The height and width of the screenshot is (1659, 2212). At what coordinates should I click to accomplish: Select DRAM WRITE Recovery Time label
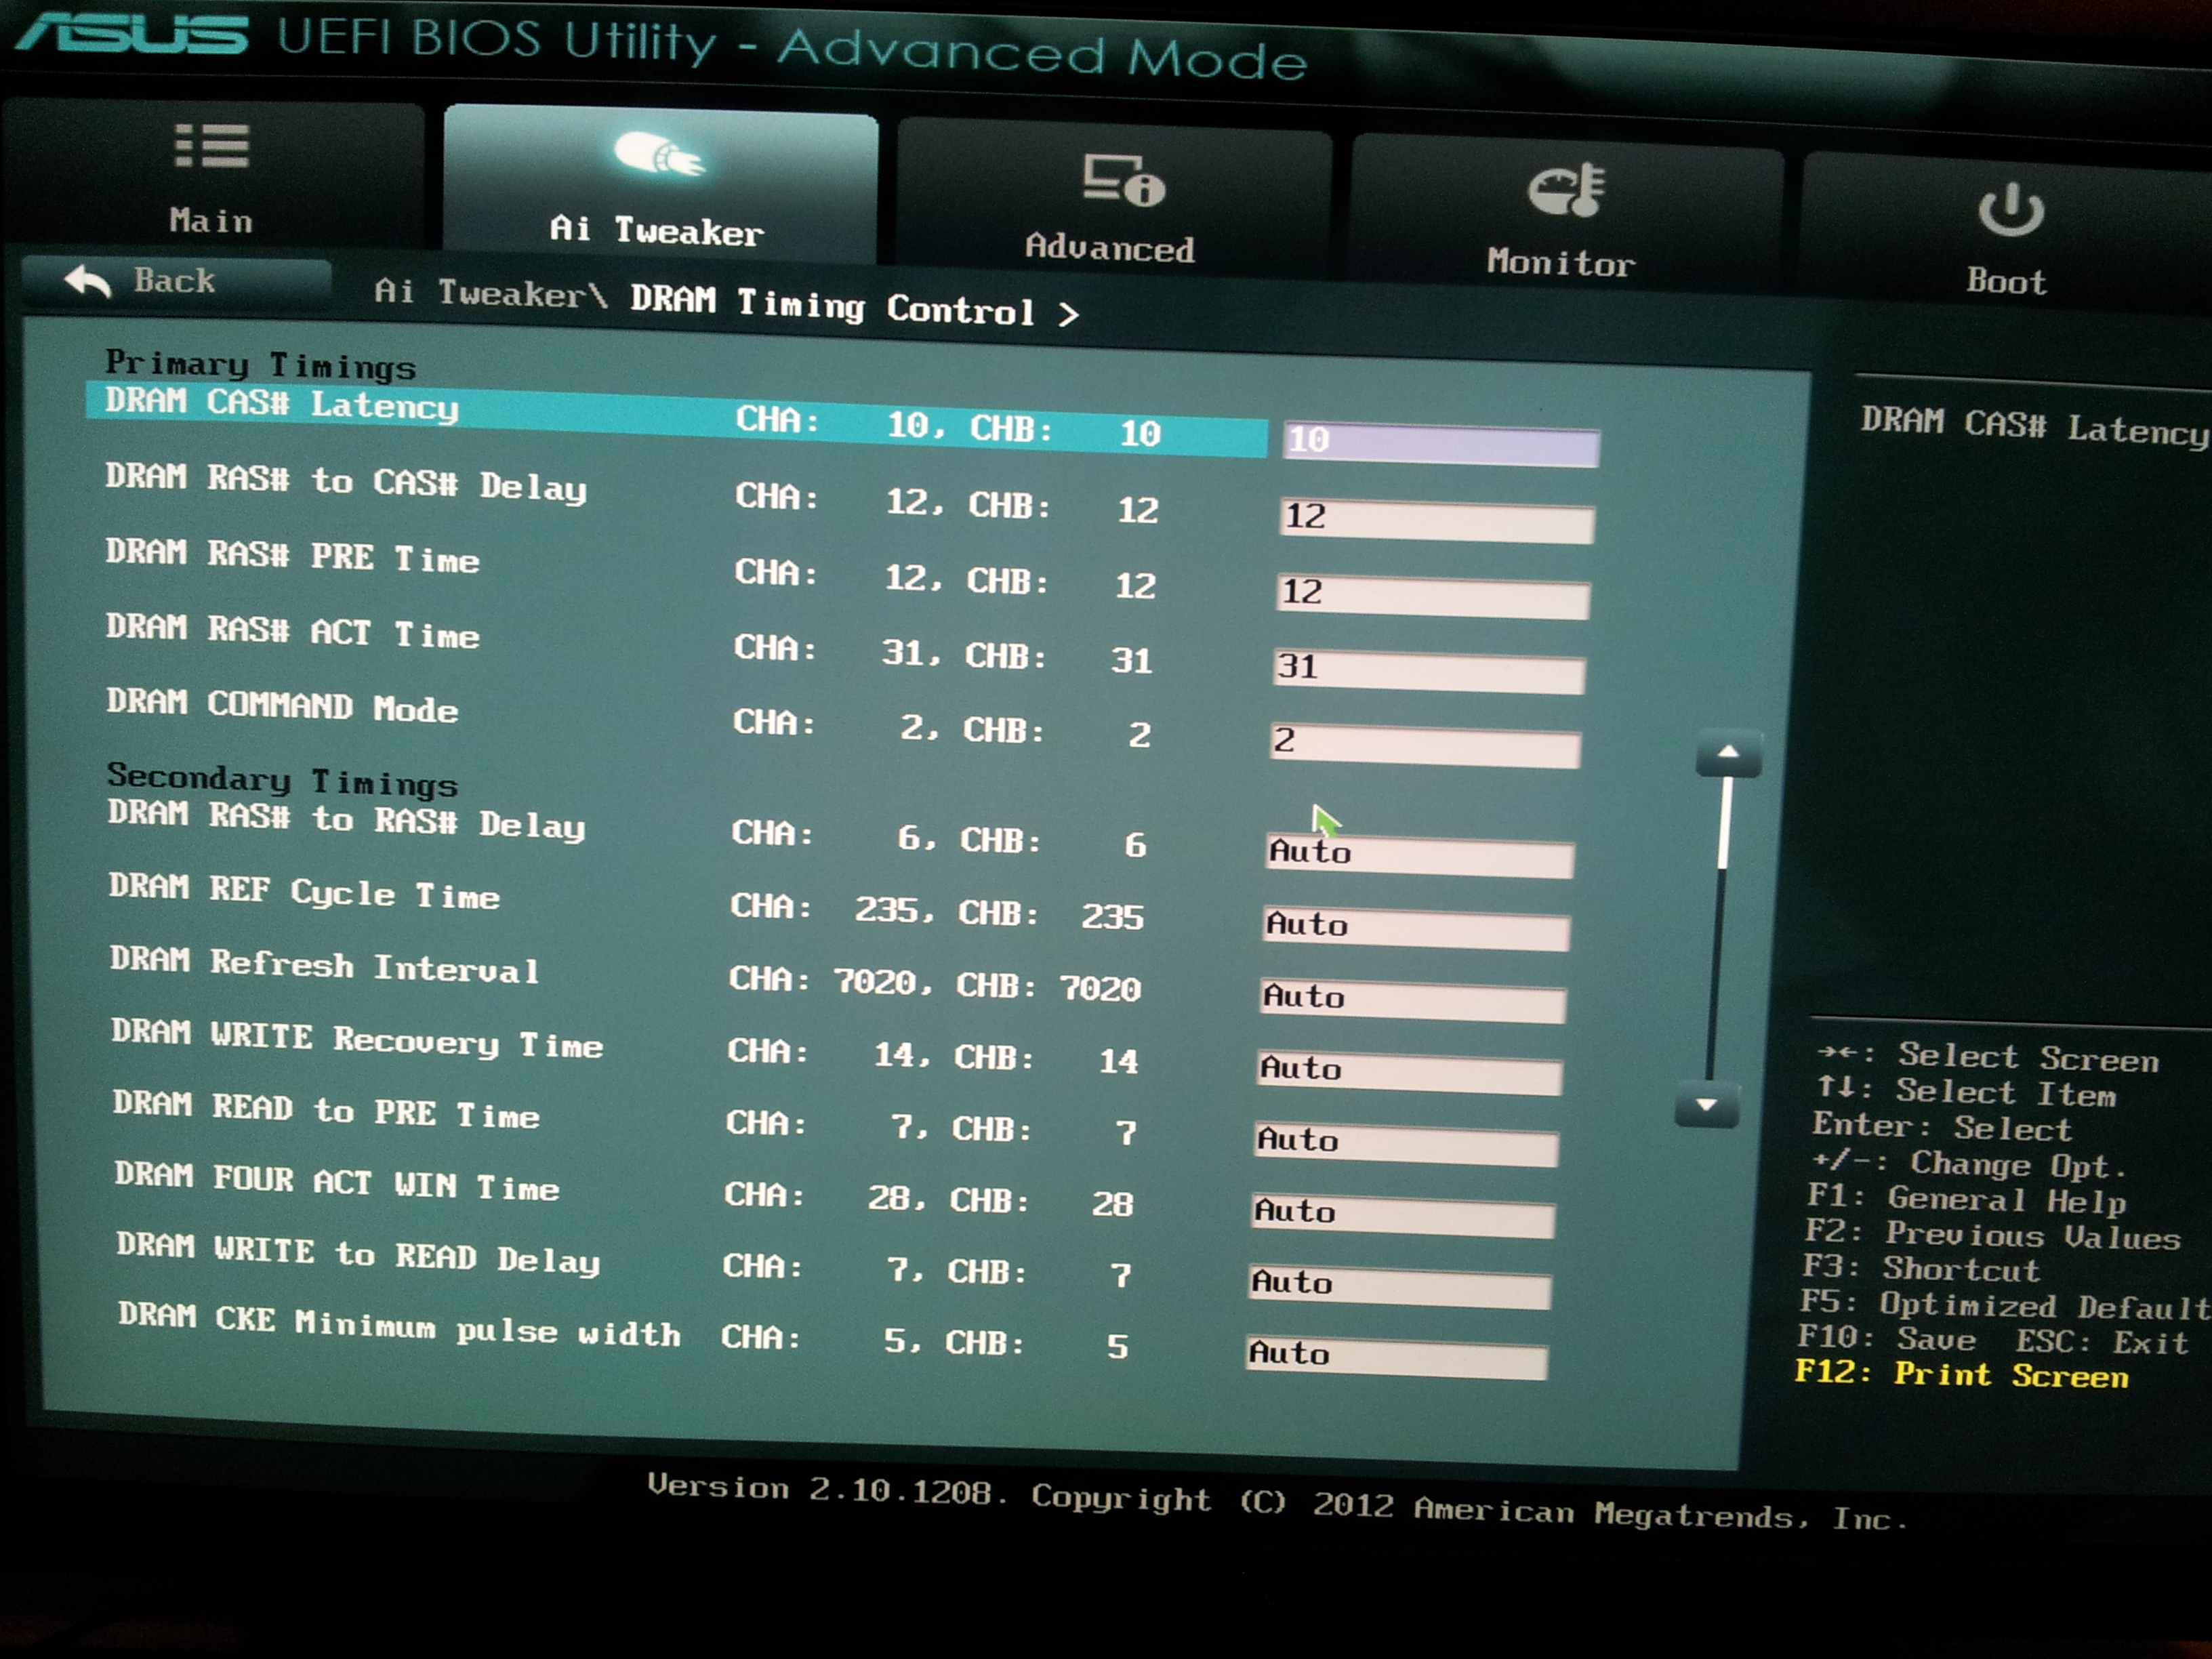pos(357,1039)
